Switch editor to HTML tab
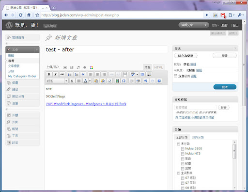This screenshot has height=192, width=248. (158, 67)
